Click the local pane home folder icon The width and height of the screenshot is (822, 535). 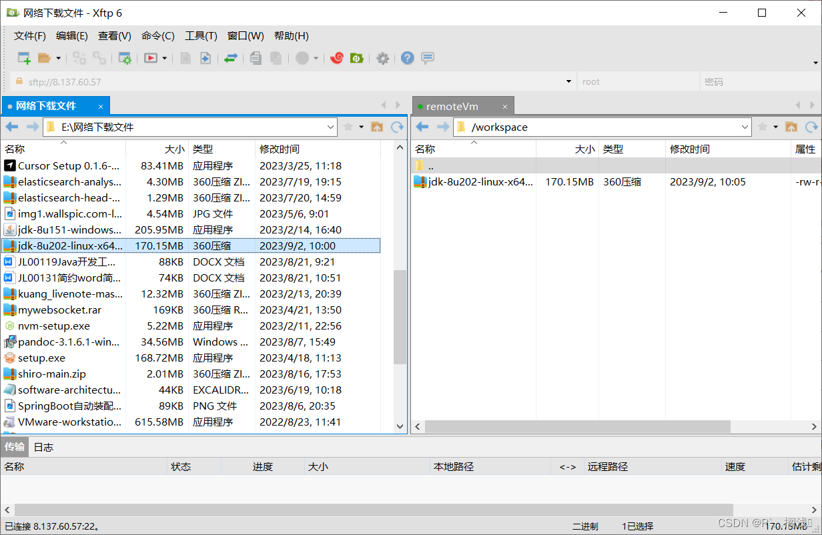(377, 127)
